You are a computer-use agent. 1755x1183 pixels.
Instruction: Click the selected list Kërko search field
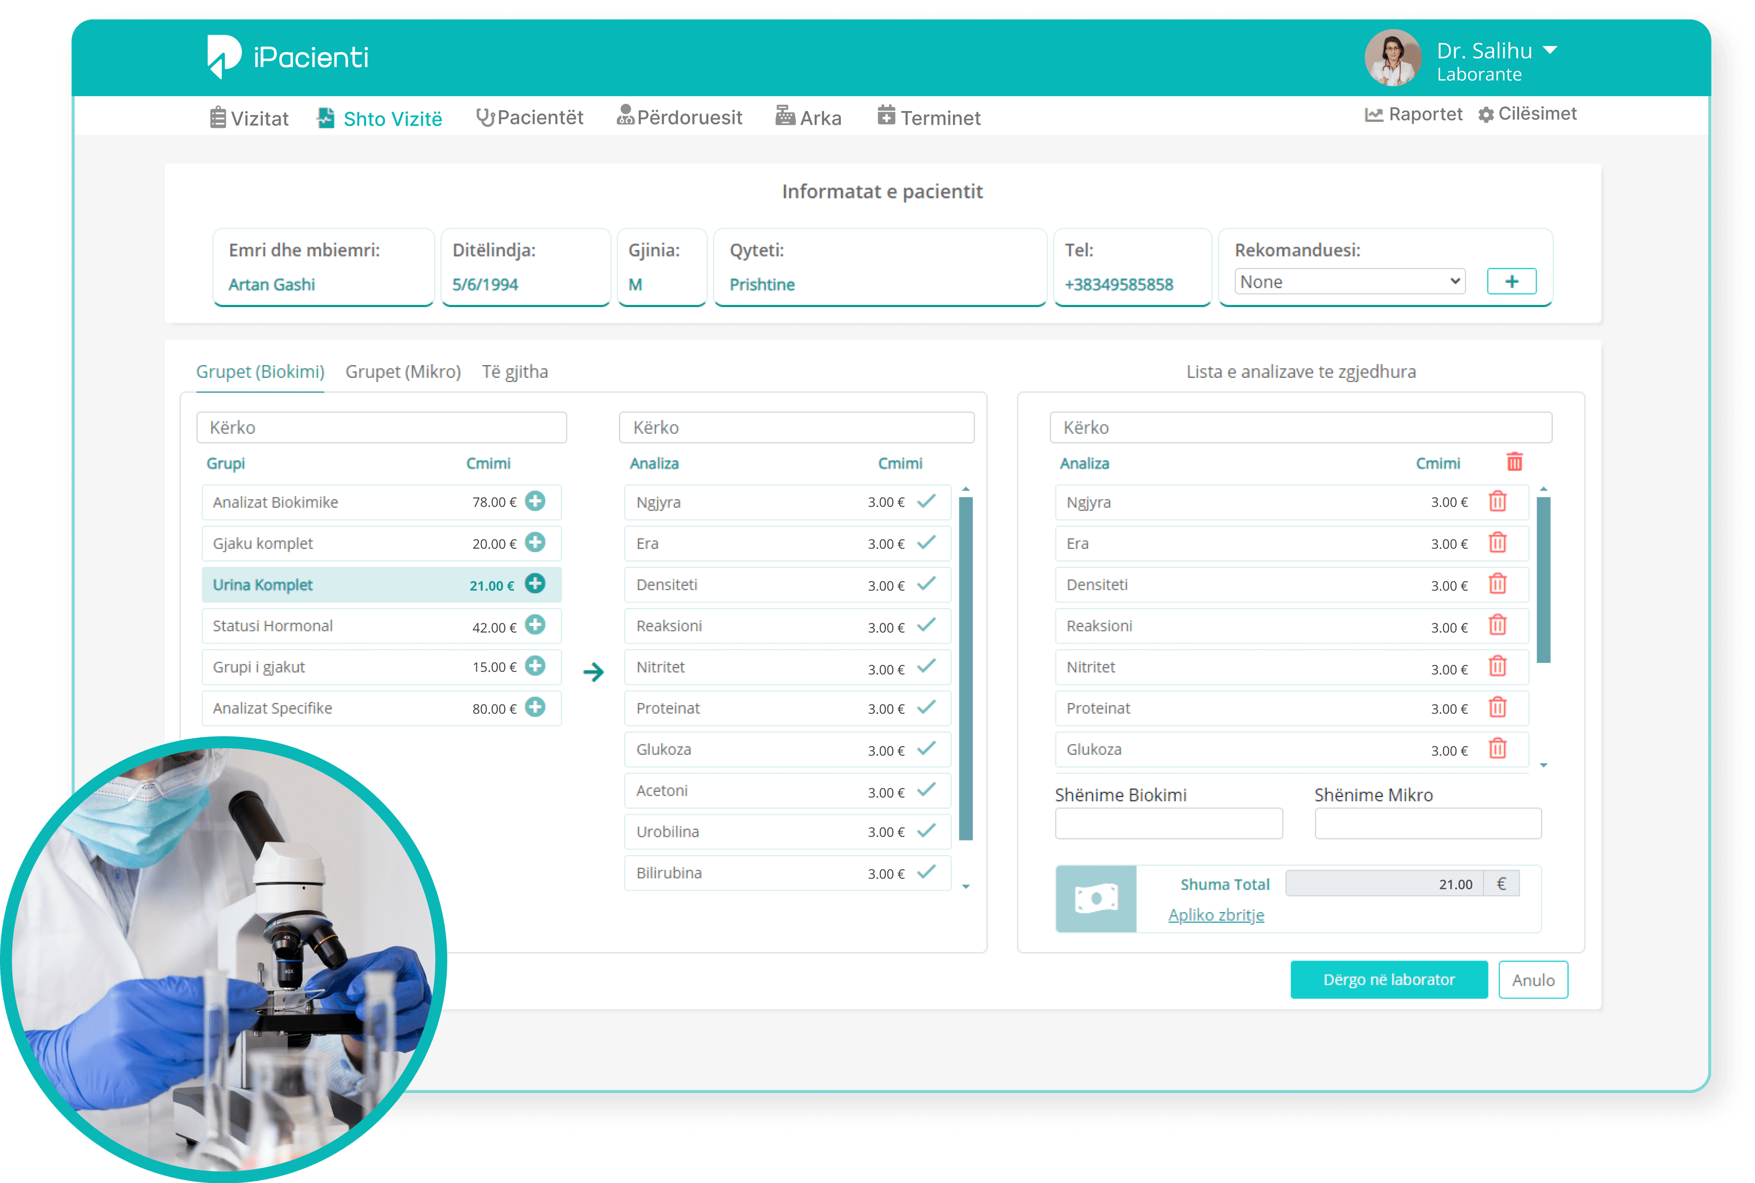point(1301,427)
